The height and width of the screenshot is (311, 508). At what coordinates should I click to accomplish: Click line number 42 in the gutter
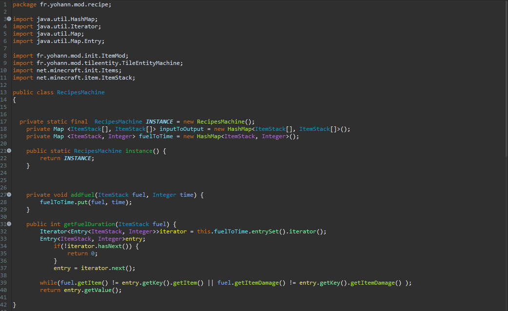click(x=4, y=305)
